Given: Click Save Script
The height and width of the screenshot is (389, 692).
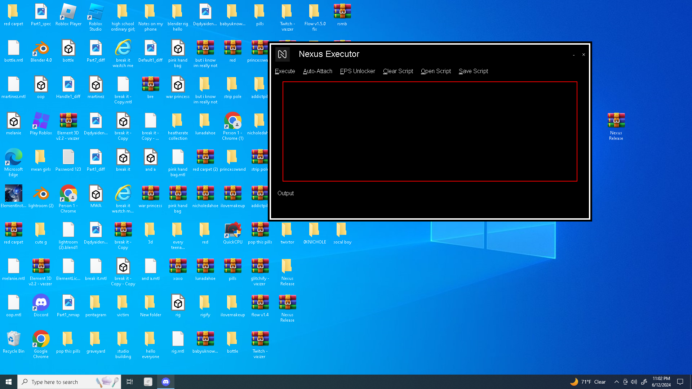Looking at the screenshot, I should click(473, 71).
